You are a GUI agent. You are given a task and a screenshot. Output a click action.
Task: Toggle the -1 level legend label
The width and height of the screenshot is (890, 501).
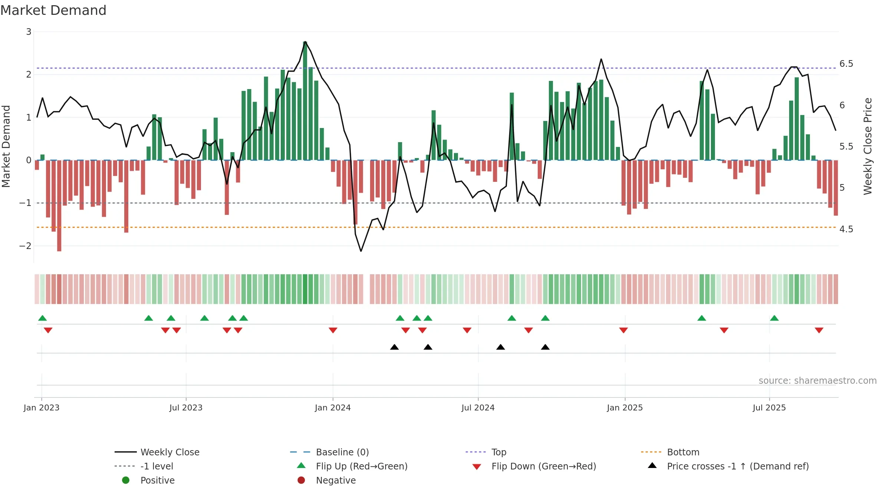click(157, 466)
